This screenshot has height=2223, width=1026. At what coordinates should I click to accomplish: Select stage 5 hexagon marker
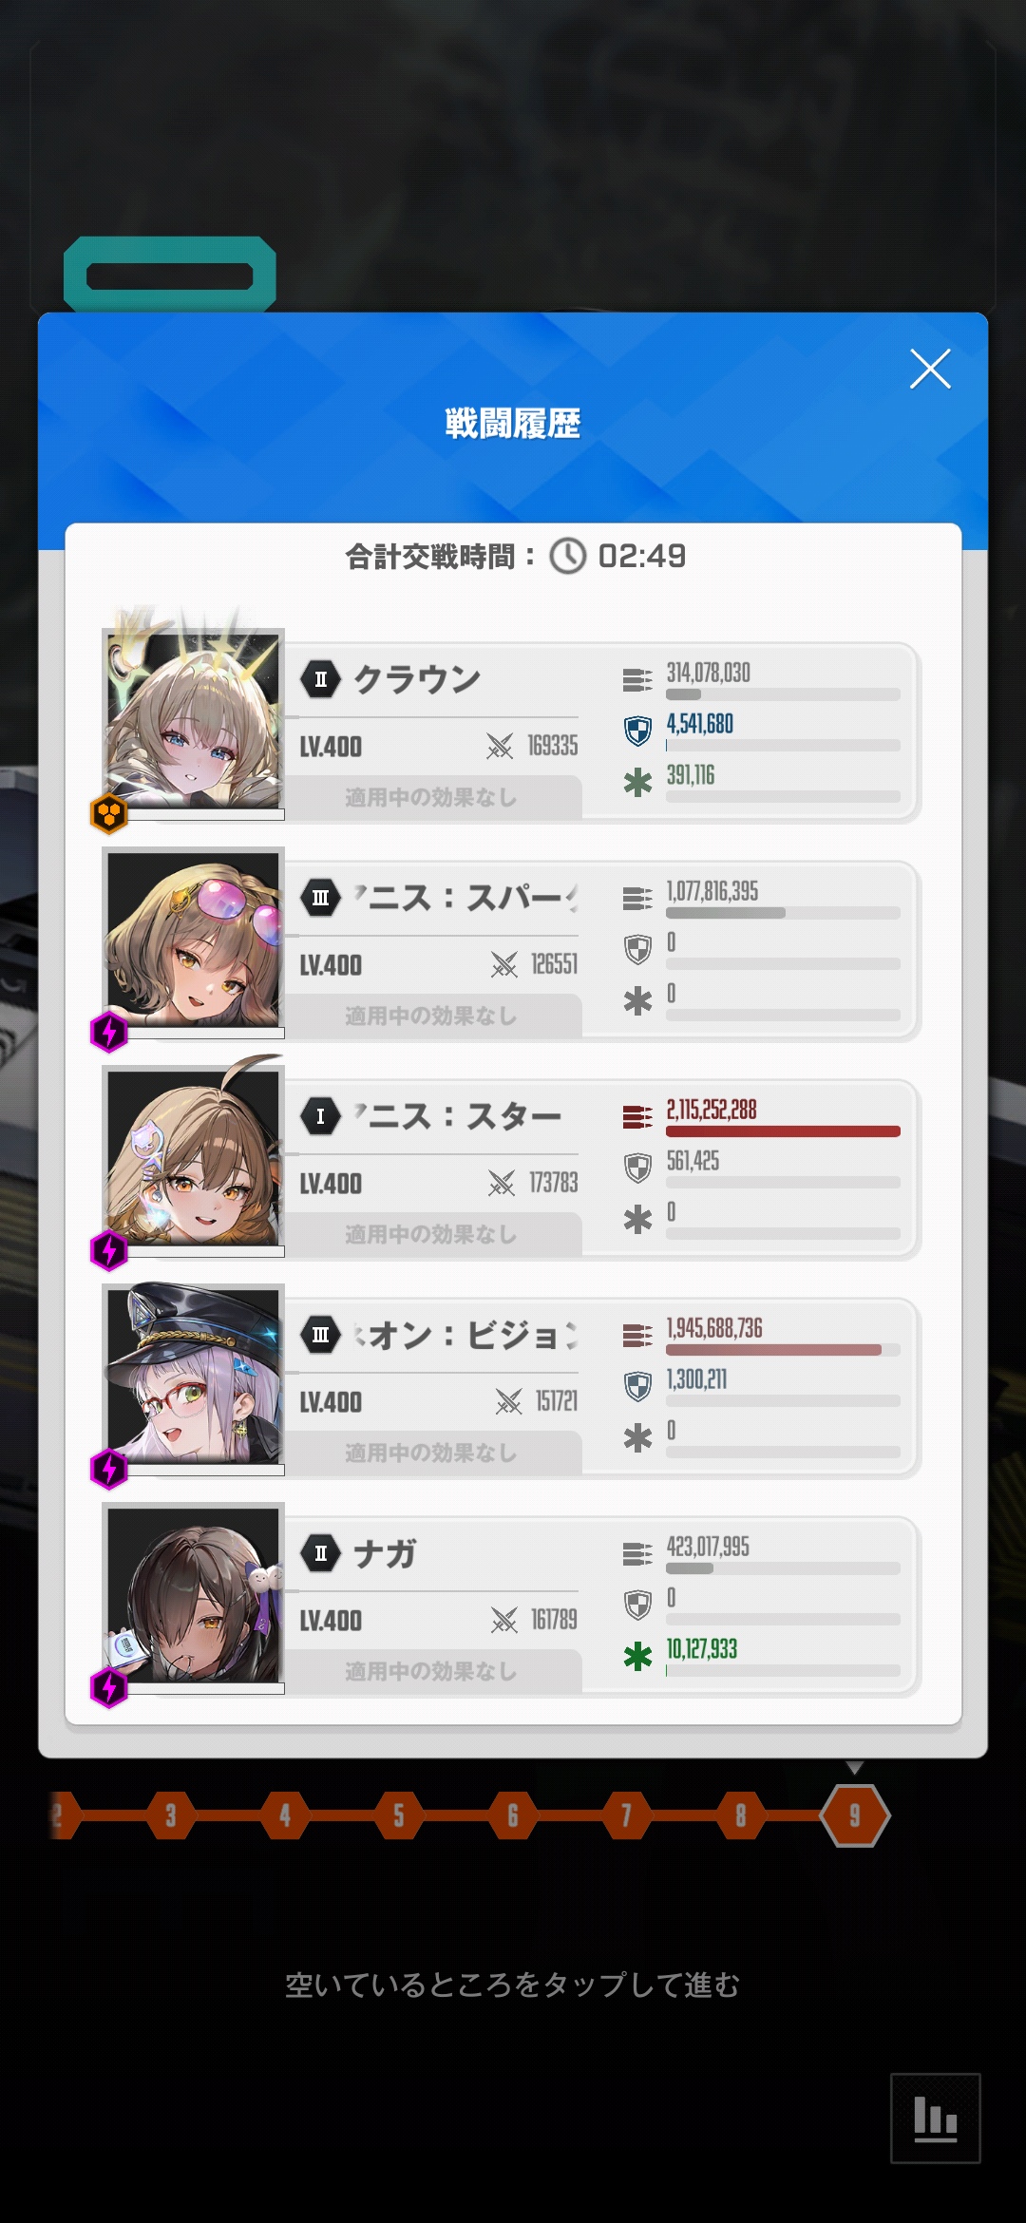point(399,1815)
